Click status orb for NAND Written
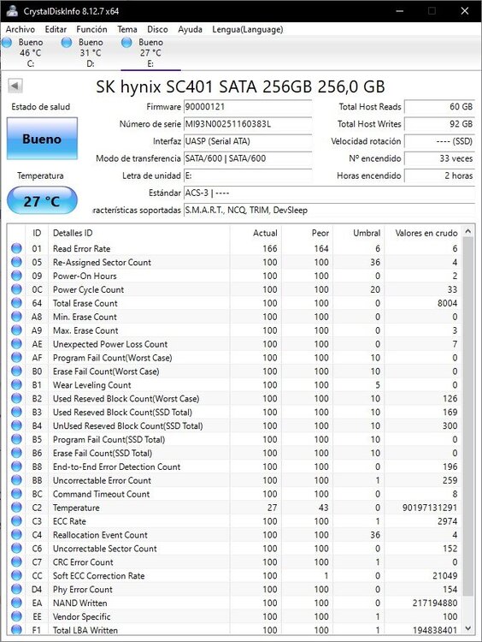Viewport: 482px width, 642px height. (17, 603)
